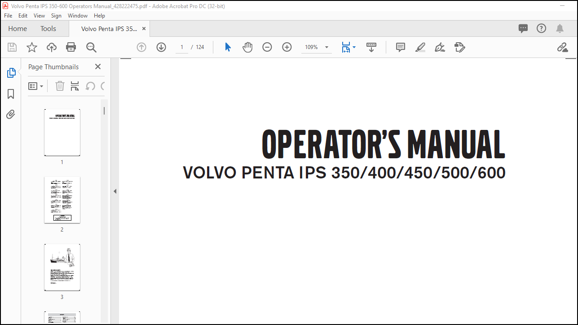The width and height of the screenshot is (578, 325).
Task: Click the page number input field
Action: [x=182, y=47]
